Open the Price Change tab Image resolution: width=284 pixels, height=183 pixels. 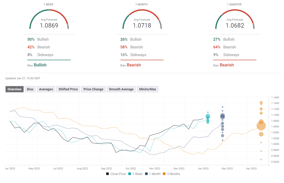click(93, 89)
